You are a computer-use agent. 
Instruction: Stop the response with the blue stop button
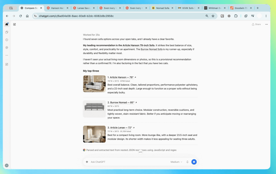[x=194, y=162]
